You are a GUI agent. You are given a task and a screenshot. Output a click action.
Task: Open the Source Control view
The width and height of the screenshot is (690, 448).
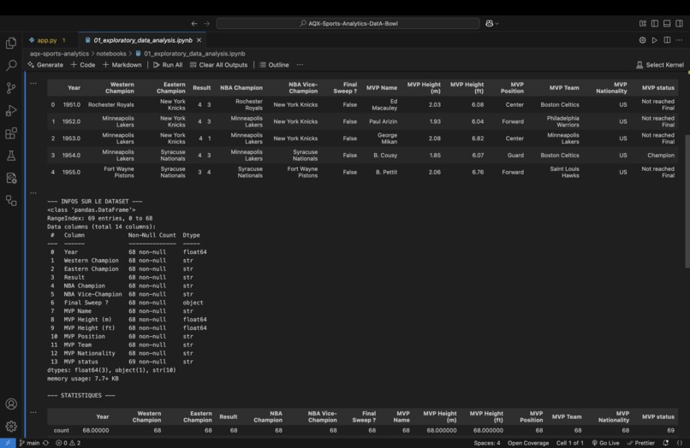pyautogui.click(x=11, y=88)
